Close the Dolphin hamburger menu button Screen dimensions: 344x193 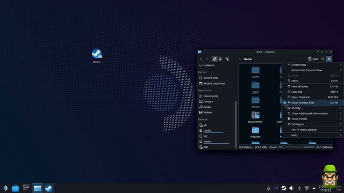pos(329,59)
